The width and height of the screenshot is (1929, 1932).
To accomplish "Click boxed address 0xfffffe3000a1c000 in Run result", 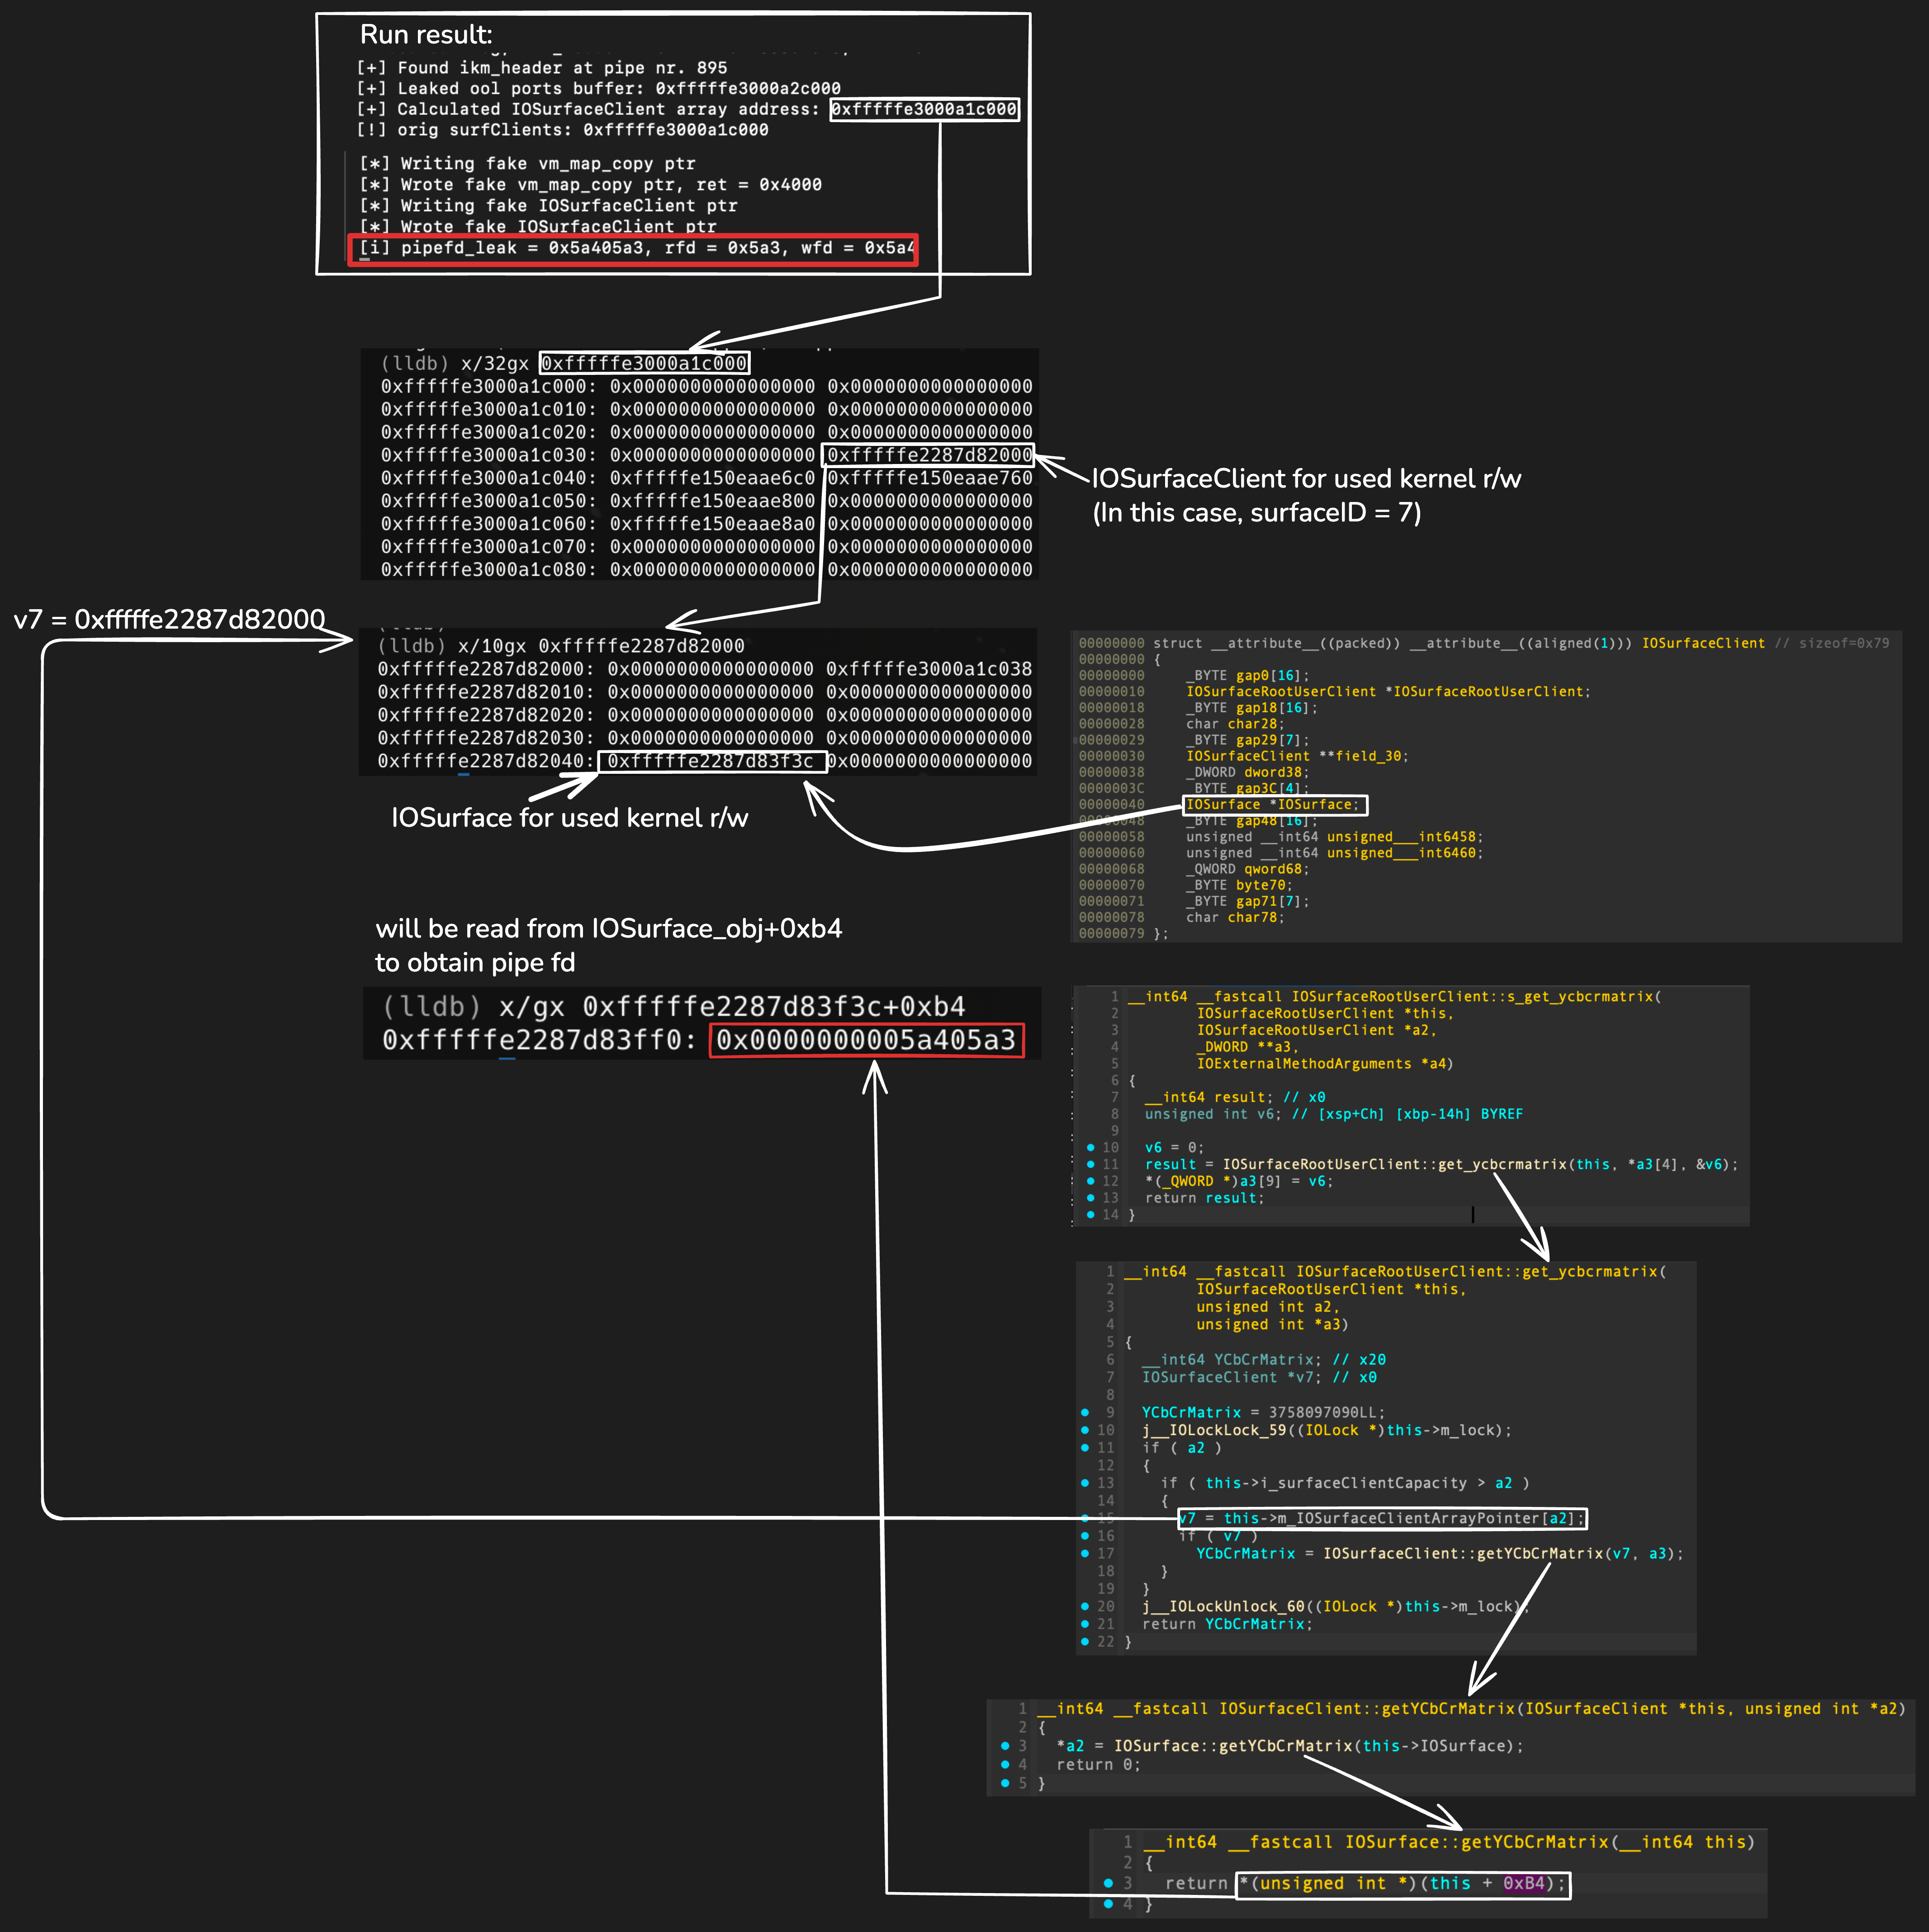I will 924,109.
